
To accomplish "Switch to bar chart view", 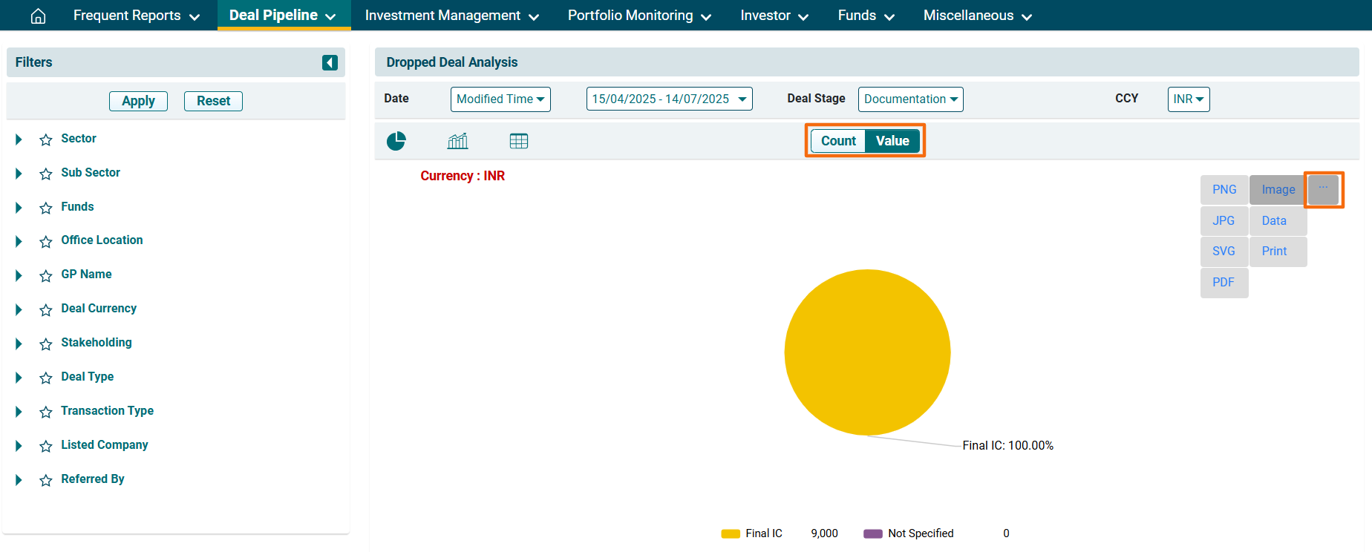I will point(457,141).
